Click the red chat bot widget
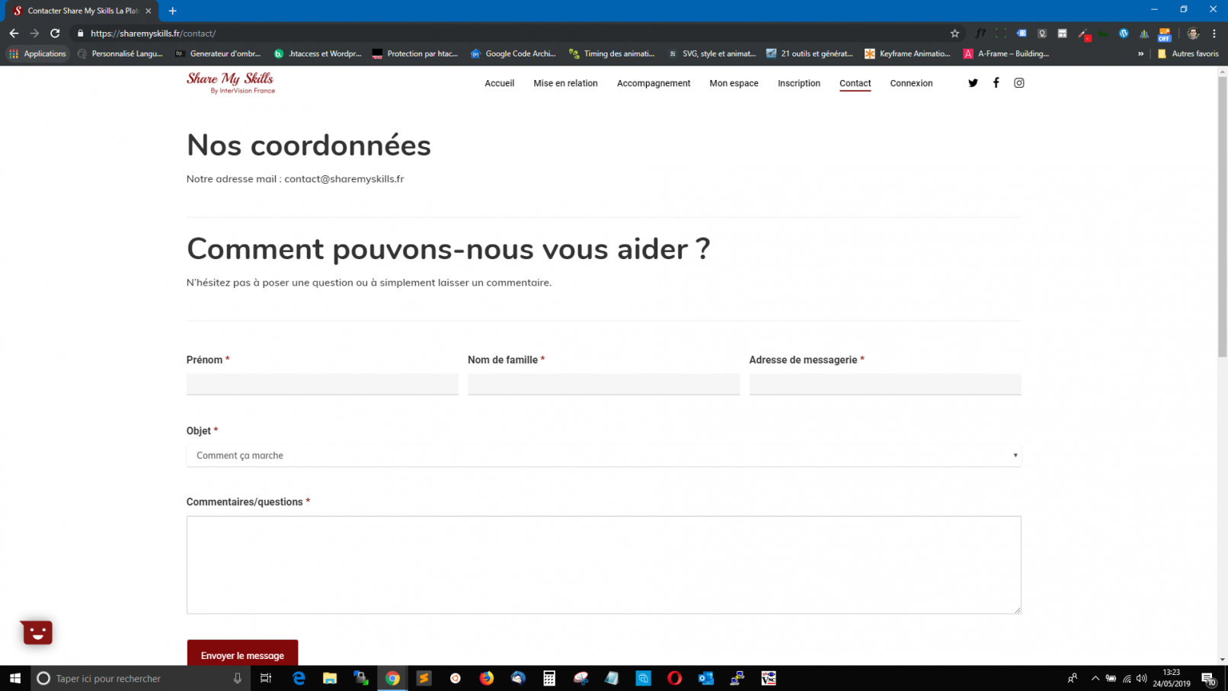This screenshot has width=1228, height=691. (37, 632)
